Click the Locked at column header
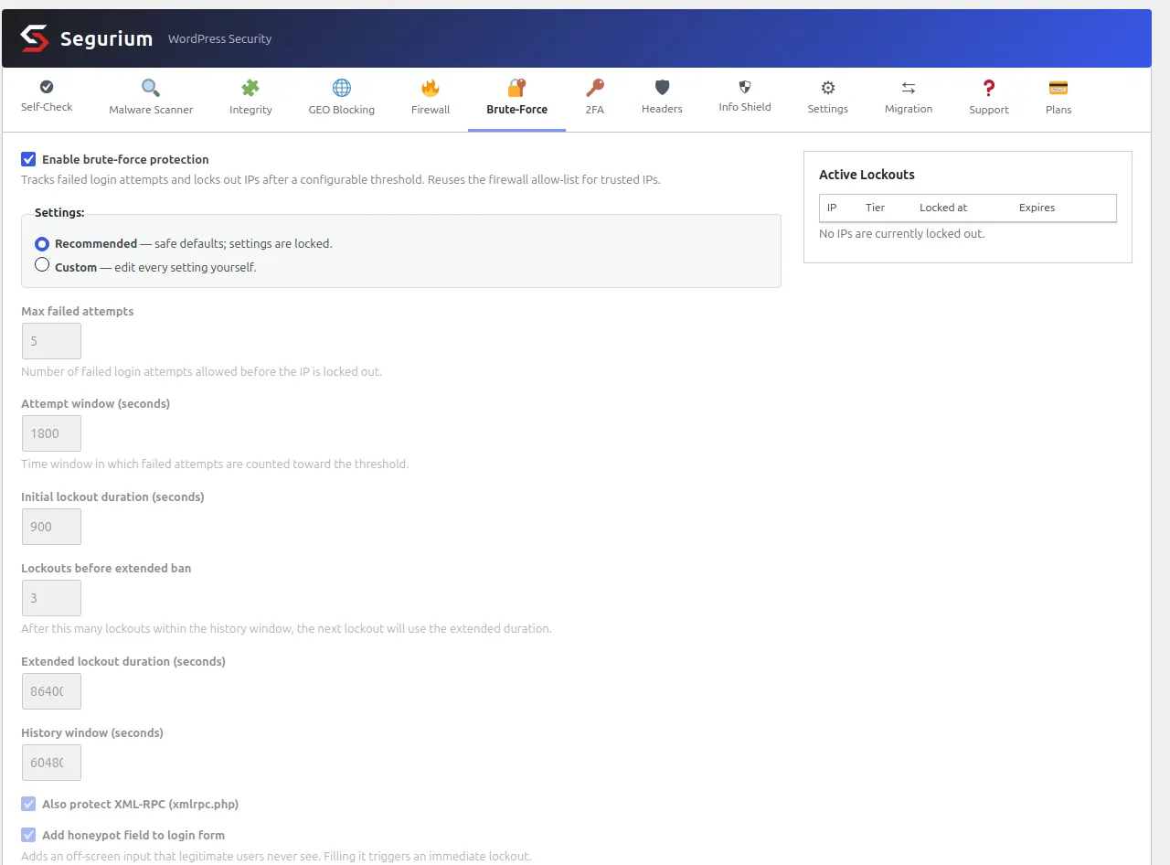 [x=943, y=208]
